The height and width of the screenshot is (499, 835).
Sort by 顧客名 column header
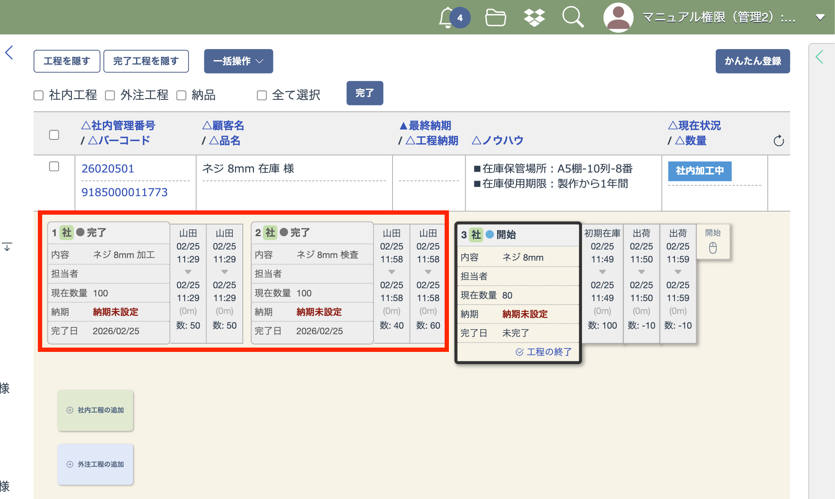(x=223, y=126)
